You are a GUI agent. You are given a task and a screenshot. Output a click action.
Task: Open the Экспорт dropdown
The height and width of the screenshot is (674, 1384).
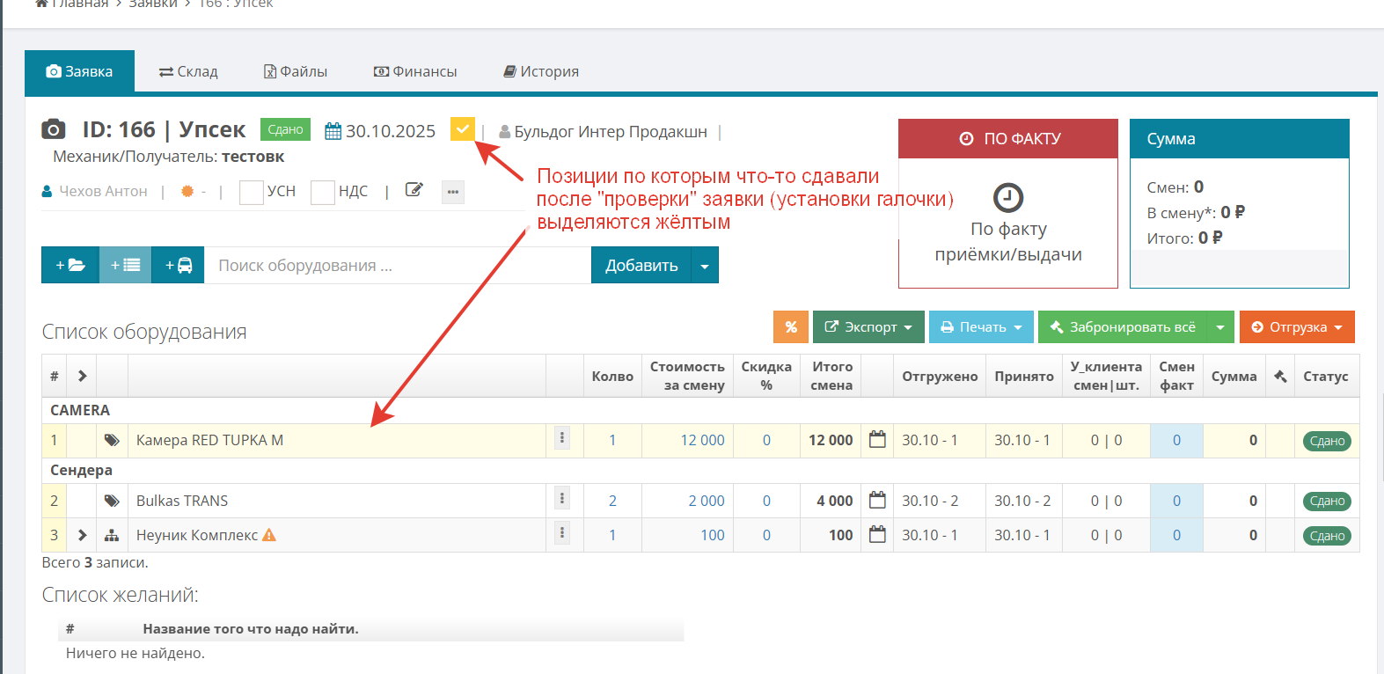(868, 327)
